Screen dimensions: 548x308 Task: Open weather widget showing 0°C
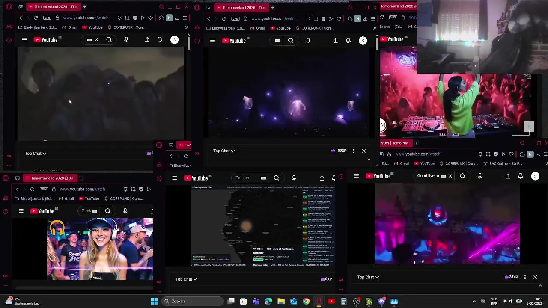(x=22, y=301)
